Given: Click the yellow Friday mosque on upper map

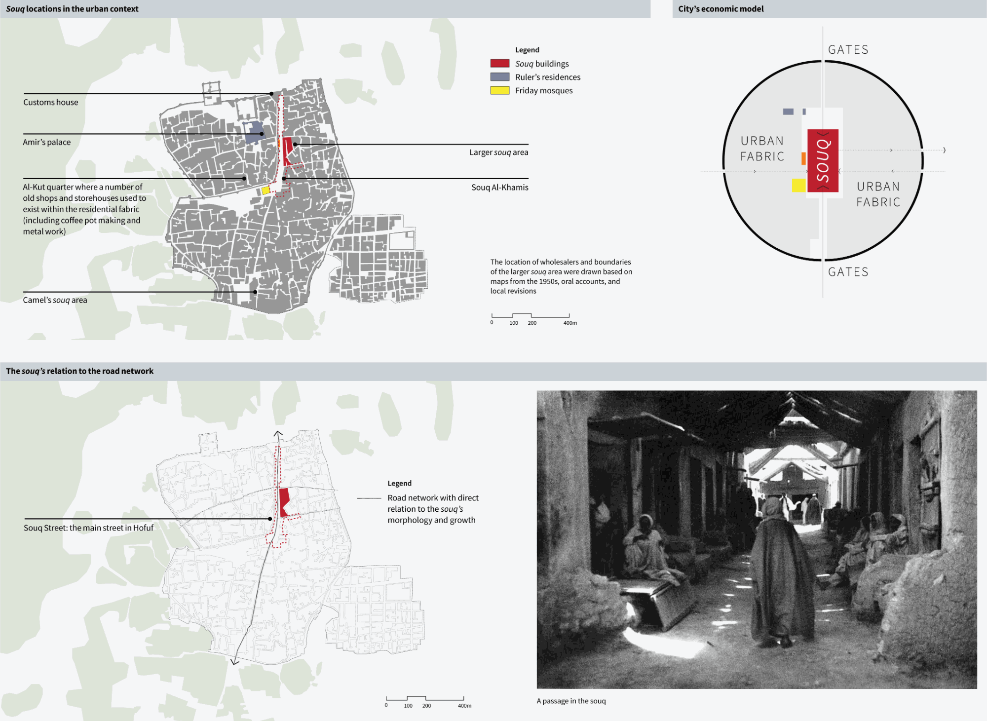Looking at the screenshot, I should (x=266, y=190).
